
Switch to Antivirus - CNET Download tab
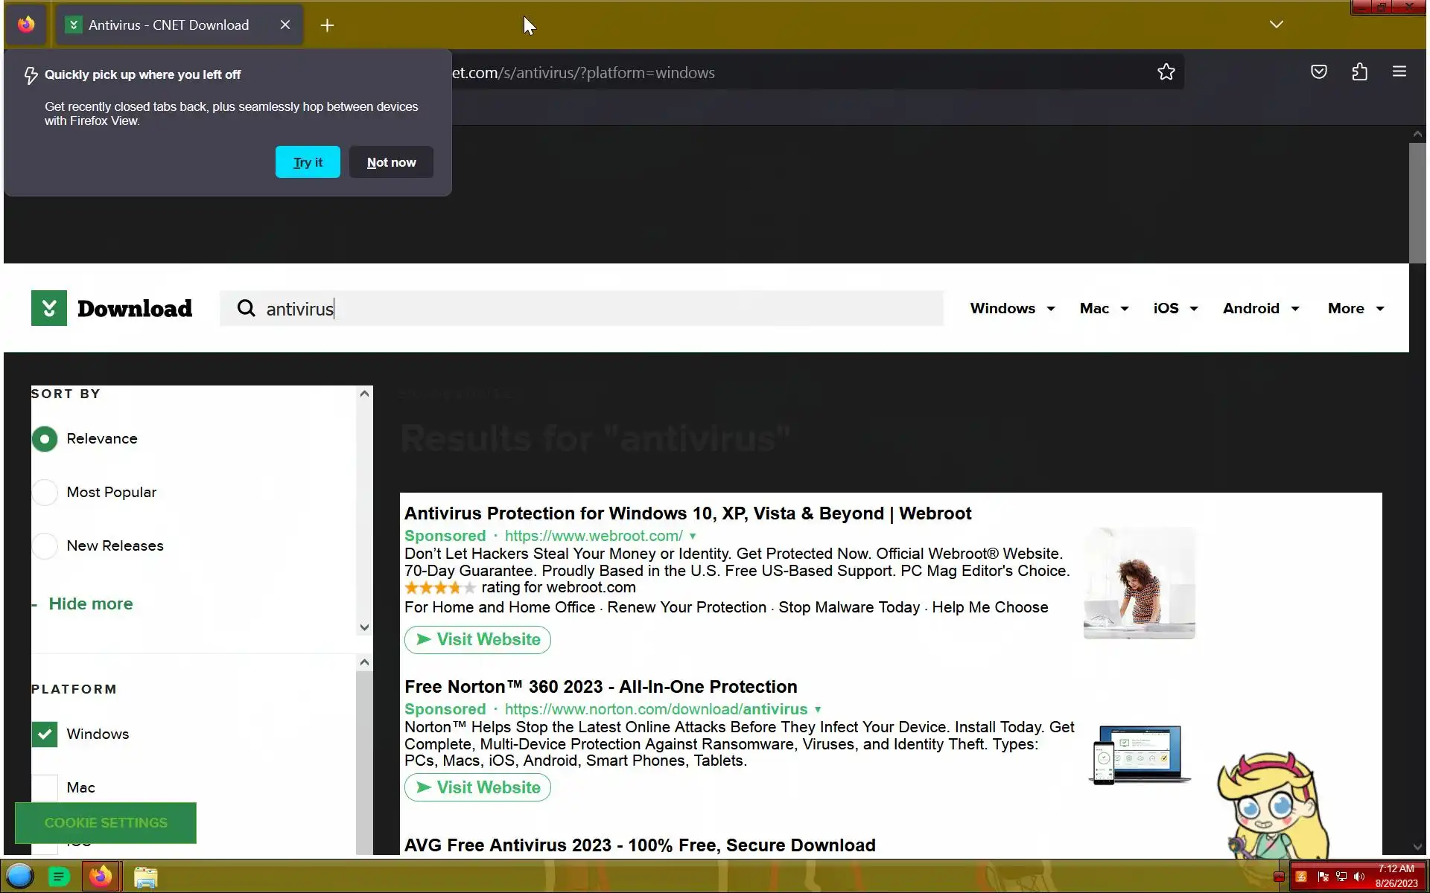pyautogui.click(x=168, y=25)
